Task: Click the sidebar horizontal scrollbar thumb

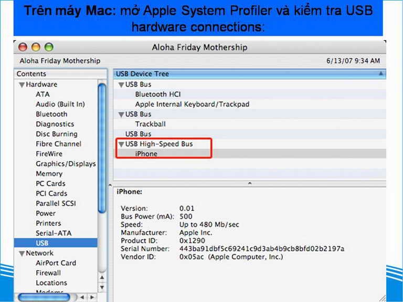Action: [44, 297]
